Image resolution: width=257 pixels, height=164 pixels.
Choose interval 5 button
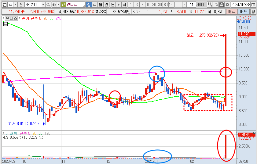click(142, 5)
